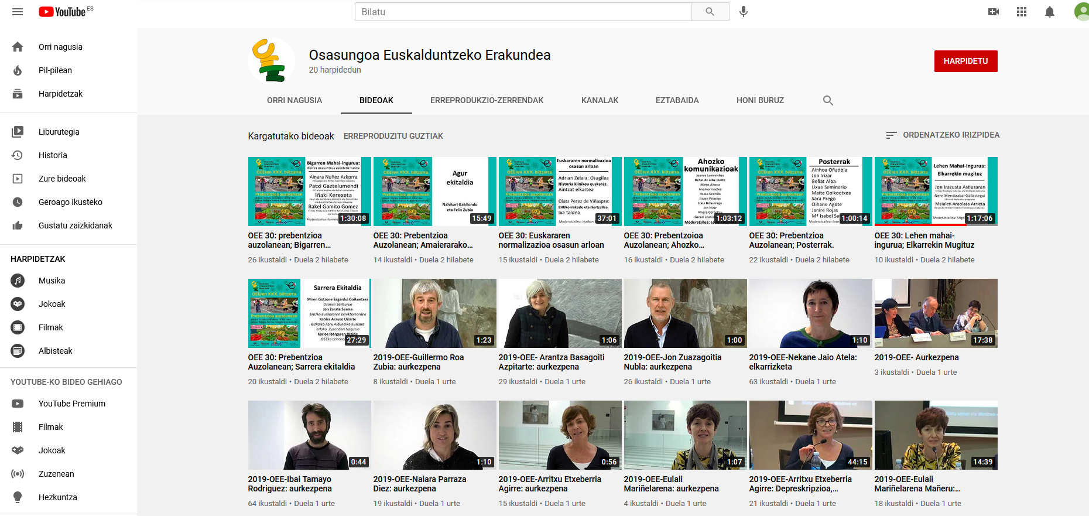Viewport: 1089px width, 516px height.
Task: Click the channel logo avatar
Action: 271,61
